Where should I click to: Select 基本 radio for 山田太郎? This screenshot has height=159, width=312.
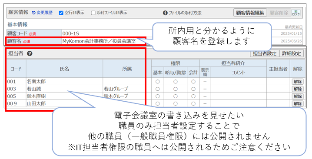pos(158,103)
